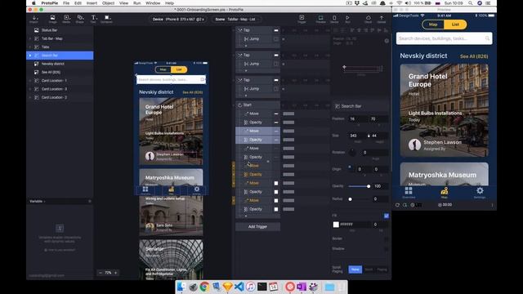Image resolution: width=523 pixels, height=294 pixels.
Task: Open the File menu
Action: pyautogui.click(x=66, y=3)
